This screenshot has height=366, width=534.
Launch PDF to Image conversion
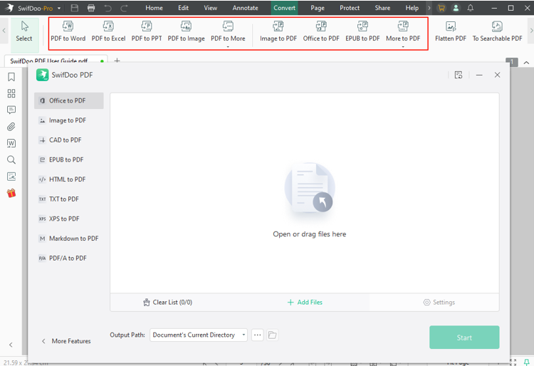click(x=187, y=31)
